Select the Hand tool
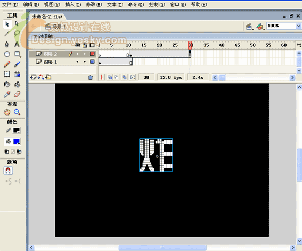 pyautogui.click(x=7, y=112)
